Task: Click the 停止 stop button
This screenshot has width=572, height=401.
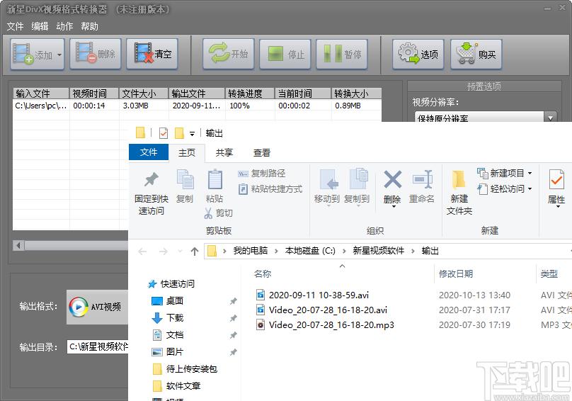Action: (285, 55)
